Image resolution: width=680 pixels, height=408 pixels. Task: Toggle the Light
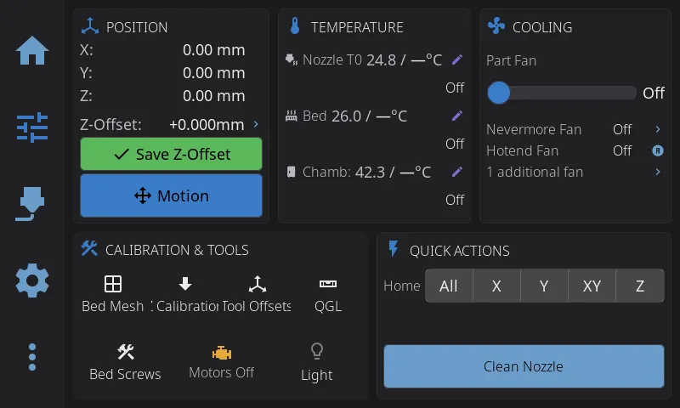316,362
